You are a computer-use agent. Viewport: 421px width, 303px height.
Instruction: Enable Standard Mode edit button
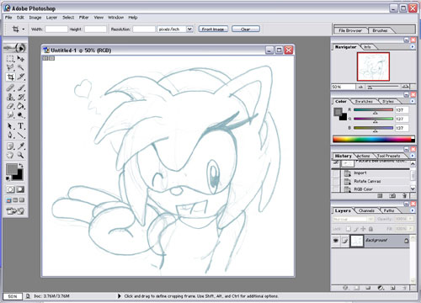(x=10, y=189)
